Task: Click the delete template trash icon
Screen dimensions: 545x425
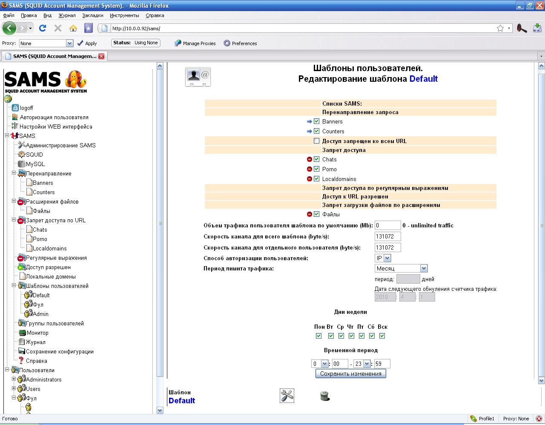Action: [325, 396]
